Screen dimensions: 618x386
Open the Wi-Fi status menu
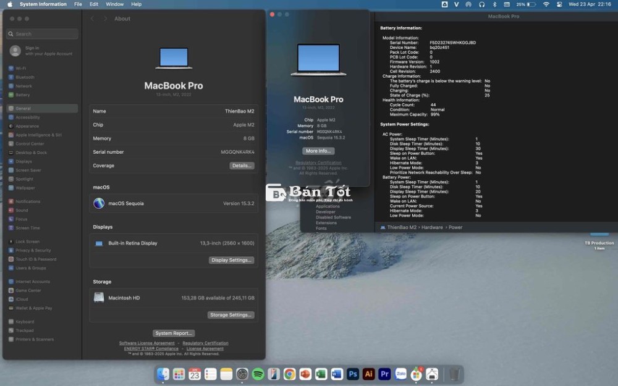click(x=546, y=4)
